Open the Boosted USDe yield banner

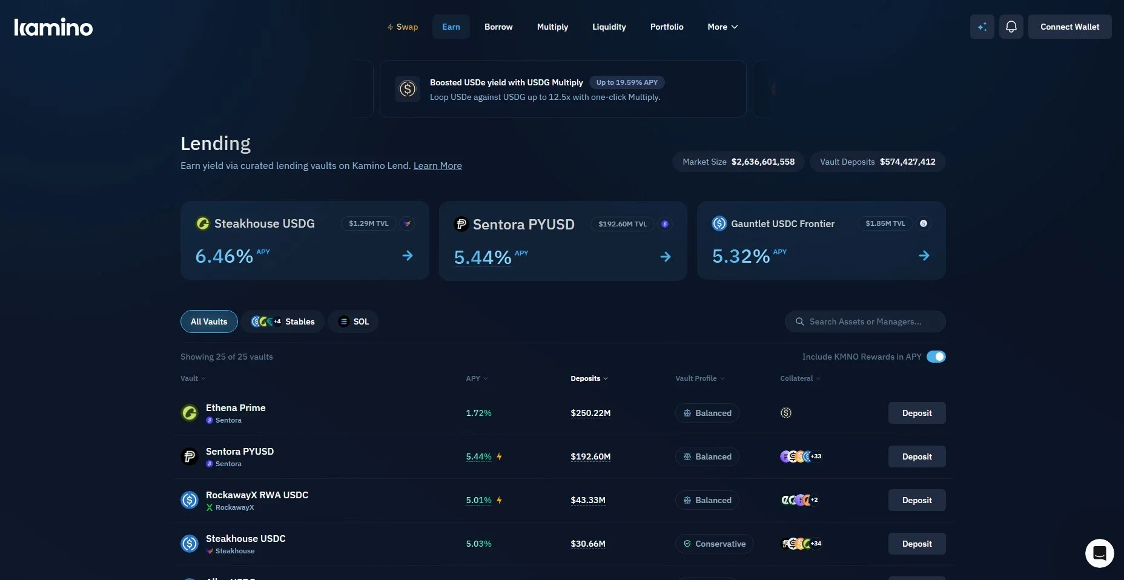pos(563,89)
